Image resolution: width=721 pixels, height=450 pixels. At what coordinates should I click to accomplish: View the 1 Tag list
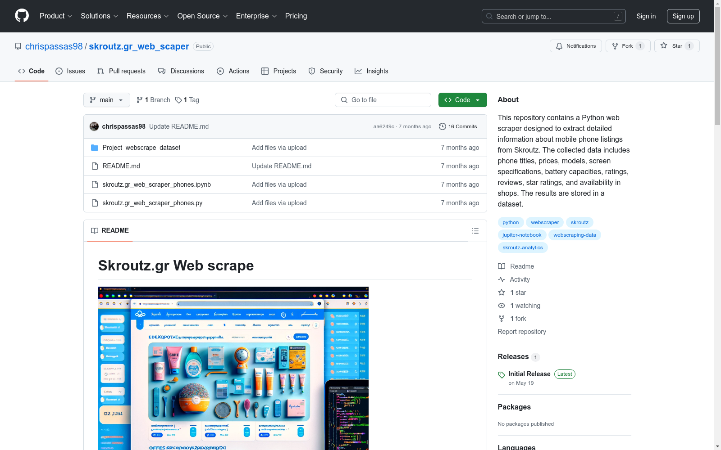[187, 100]
